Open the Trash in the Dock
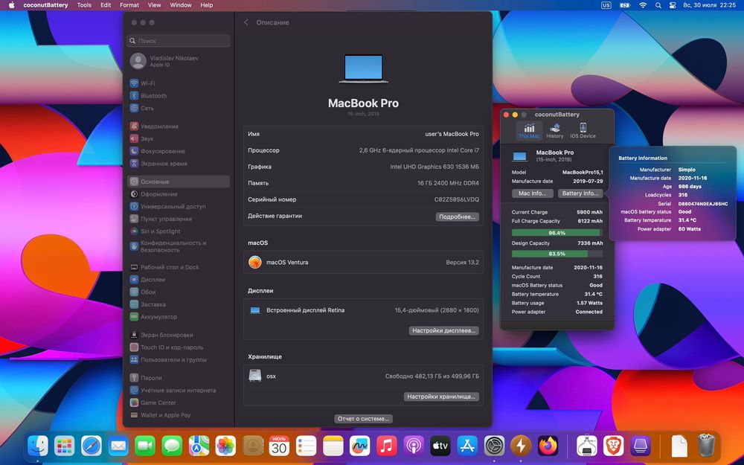 pos(706,446)
